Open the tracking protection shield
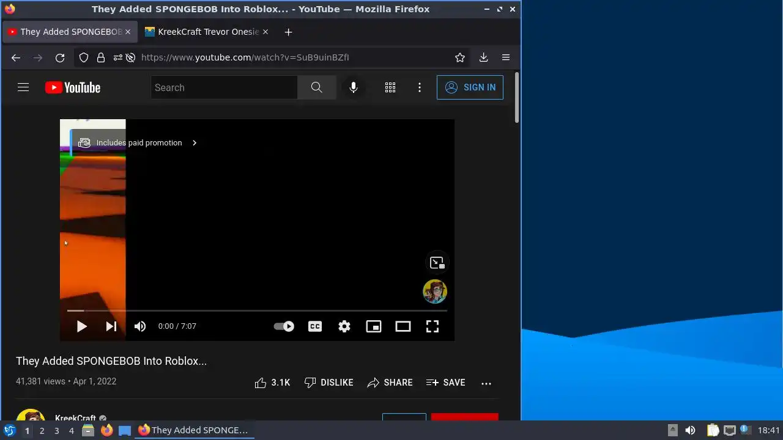 click(84, 57)
